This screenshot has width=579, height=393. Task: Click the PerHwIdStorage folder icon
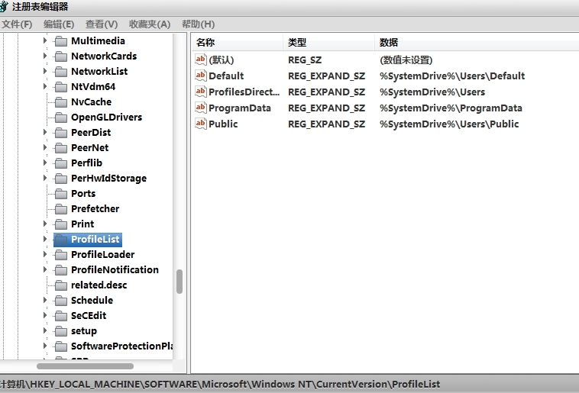pos(60,179)
